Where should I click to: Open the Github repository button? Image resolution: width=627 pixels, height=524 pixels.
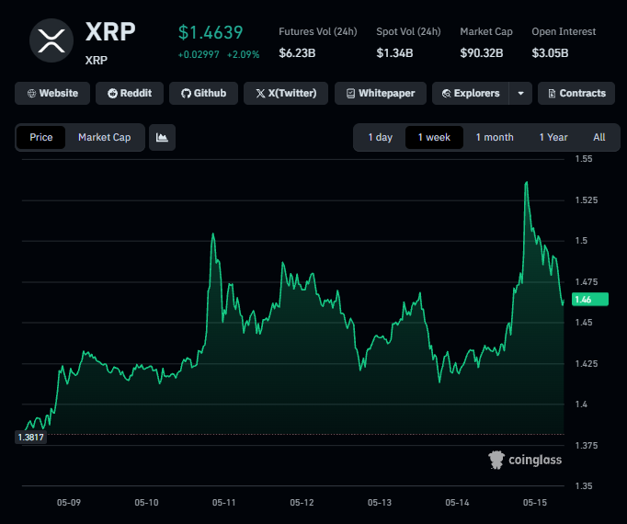[x=203, y=93]
